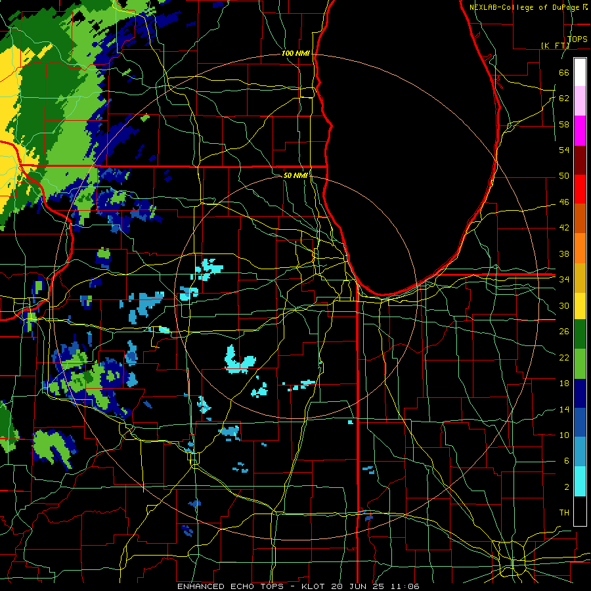591x591 pixels.
Task: Click the "NEXLAB-College of DuPage" credit text
Action: (525, 7)
